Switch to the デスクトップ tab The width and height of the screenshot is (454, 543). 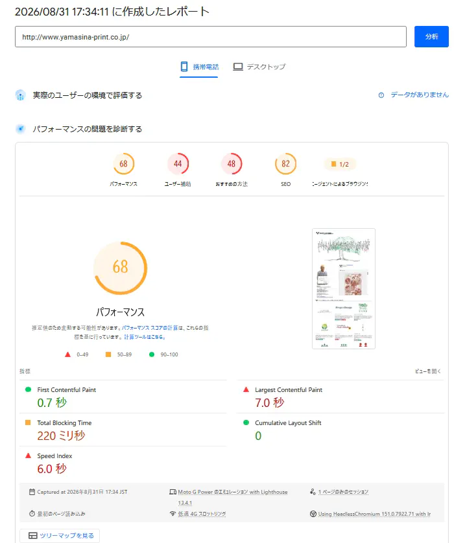click(x=259, y=67)
